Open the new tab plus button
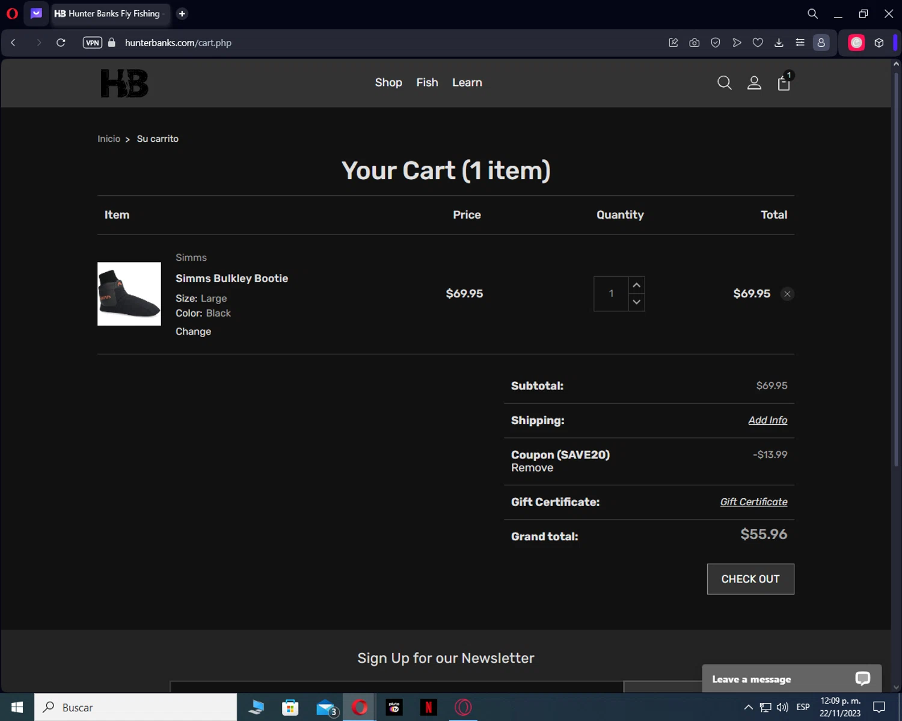The width and height of the screenshot is (902, 721). pos(182,13)
